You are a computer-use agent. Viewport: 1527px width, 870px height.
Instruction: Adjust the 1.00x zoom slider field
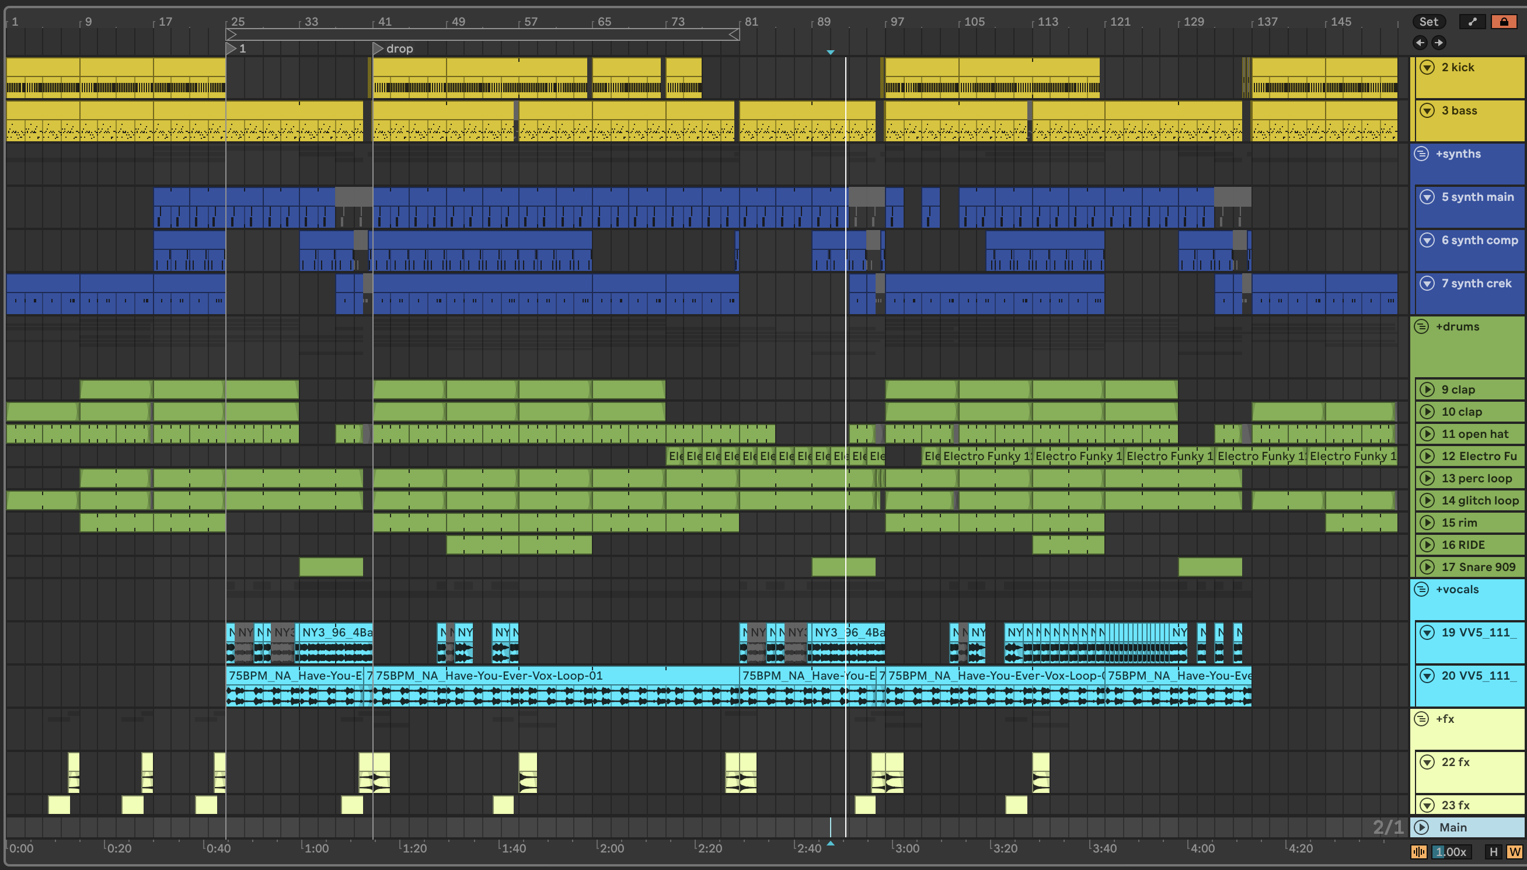click(x=1452, y=852)
